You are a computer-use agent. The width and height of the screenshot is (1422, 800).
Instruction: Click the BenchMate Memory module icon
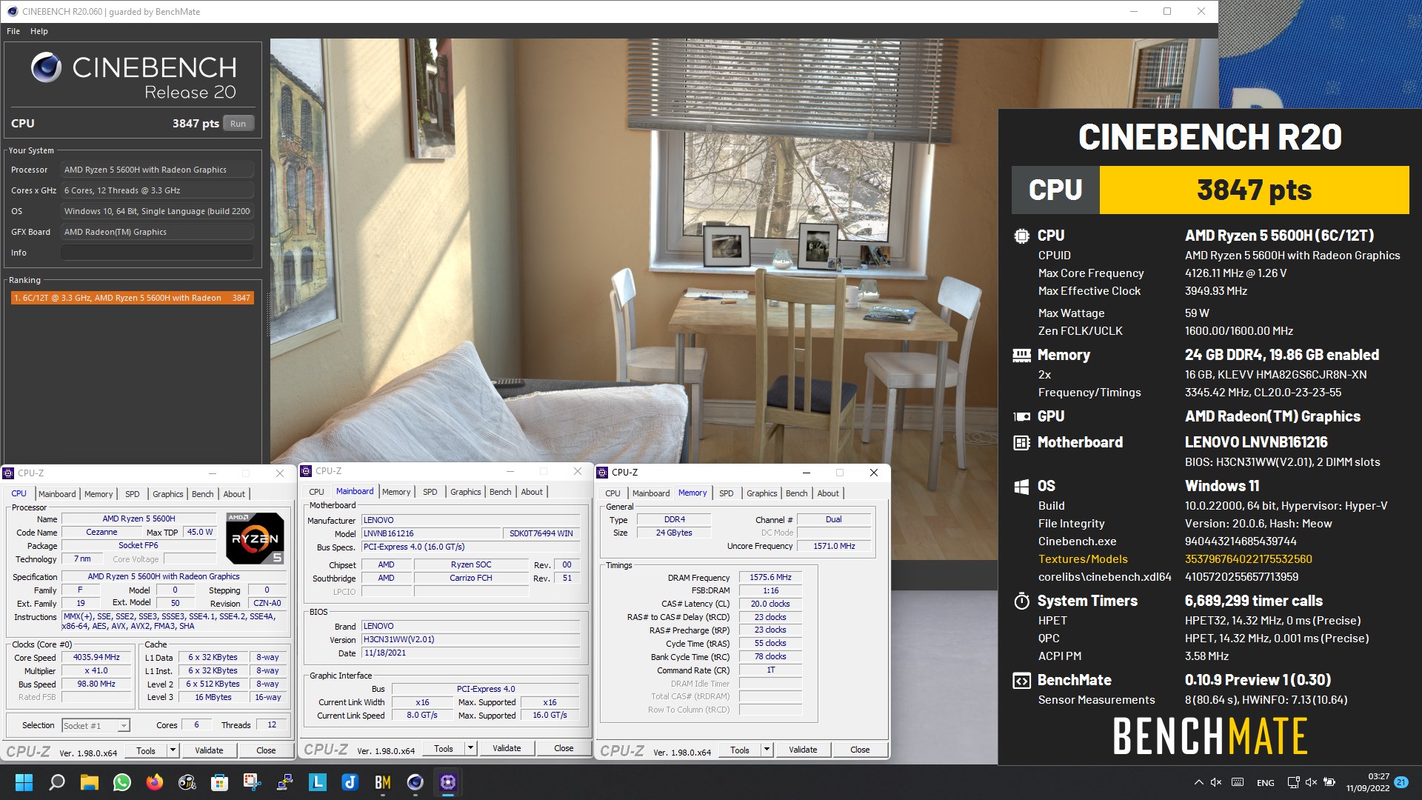(1021, 356)
